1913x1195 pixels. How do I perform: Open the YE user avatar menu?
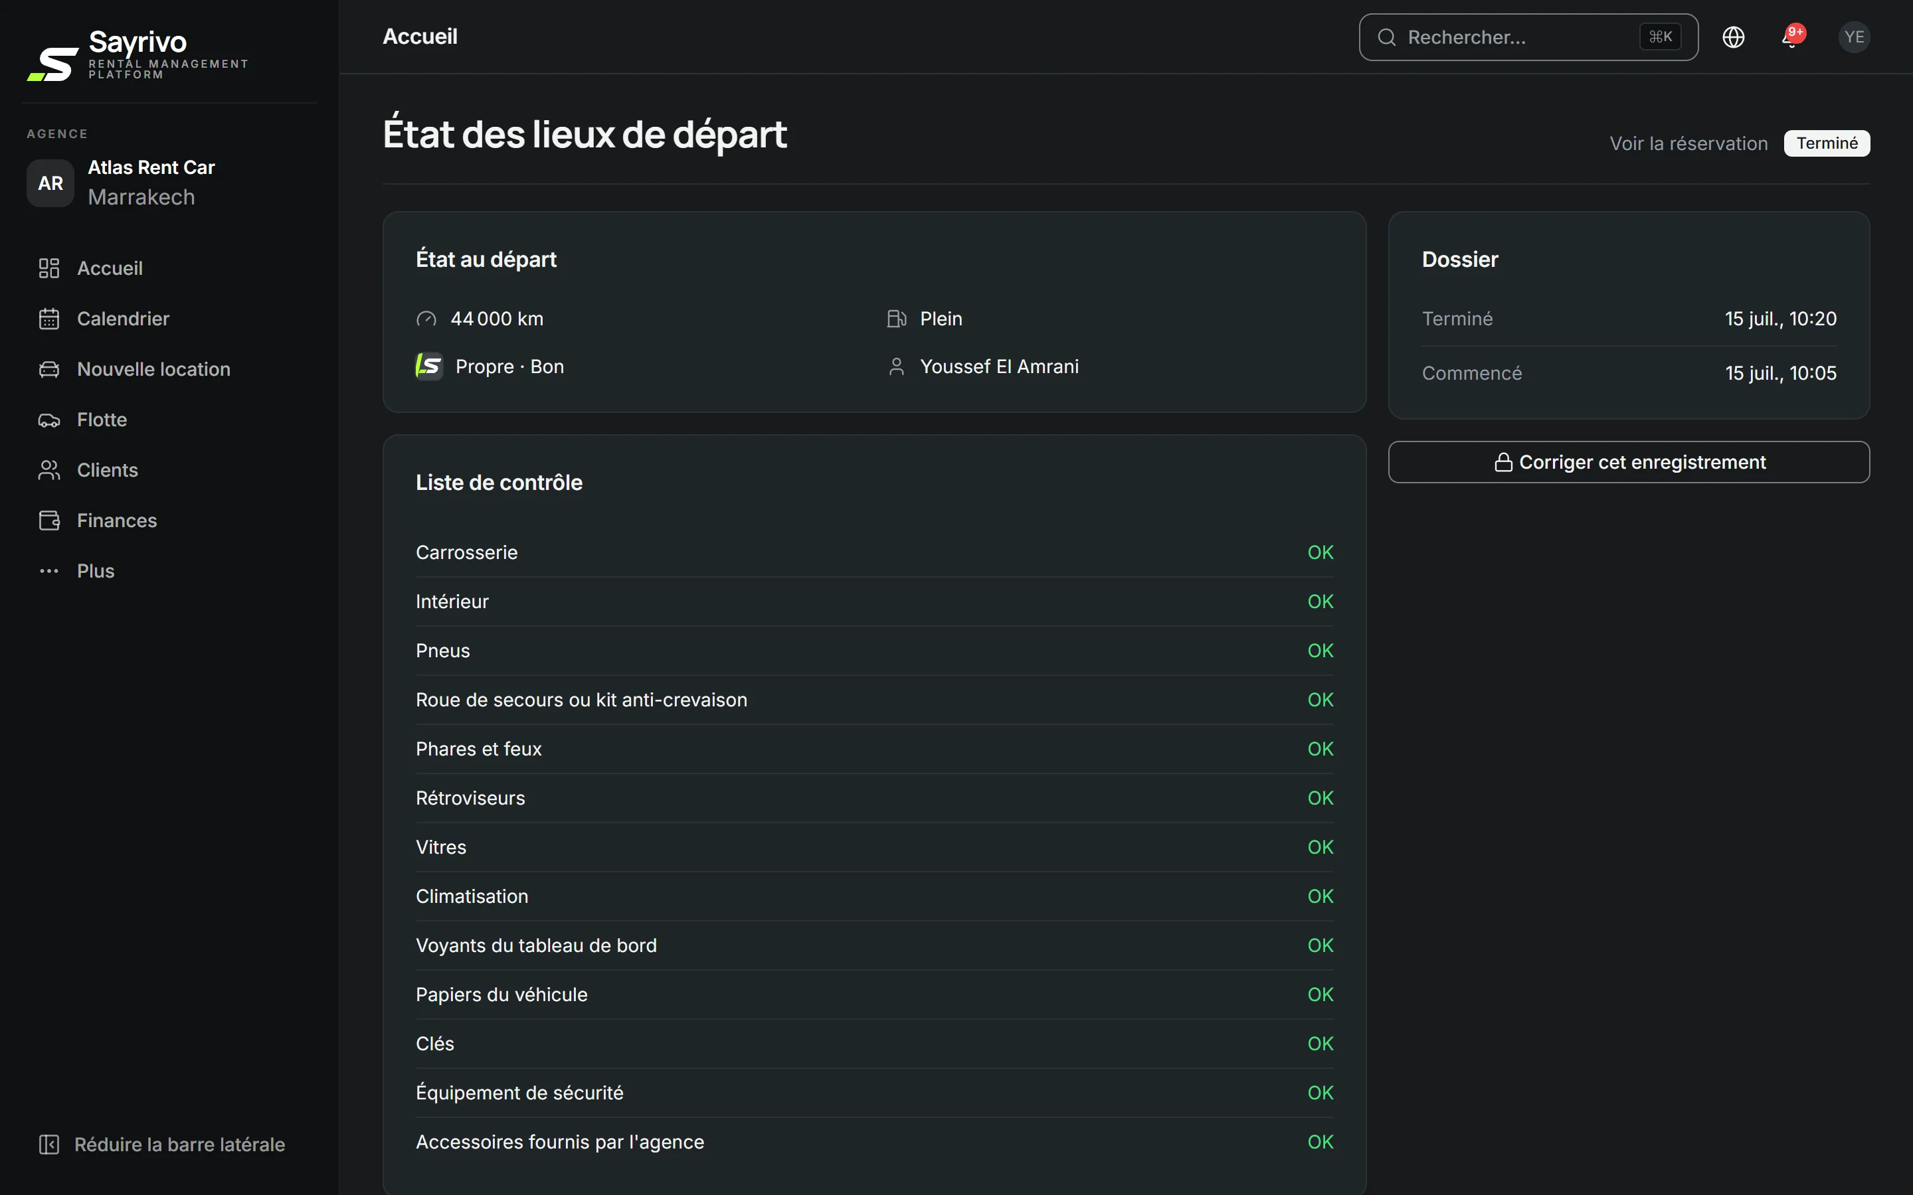pos(1854,37)
